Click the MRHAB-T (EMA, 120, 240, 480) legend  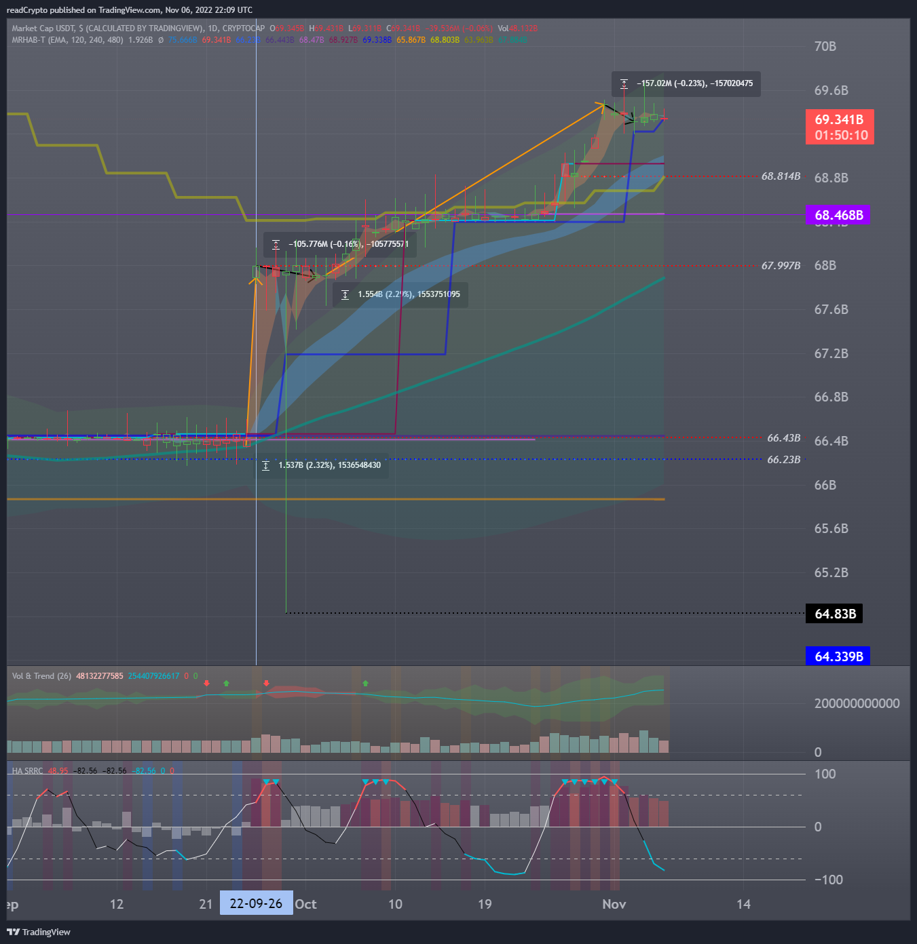click(x=68, y=40)
